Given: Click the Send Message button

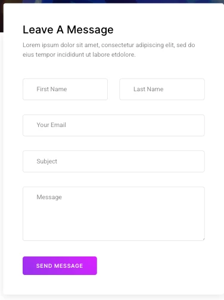Looking at the screenshot, I should pyautogui.click(x=60, y=265).
